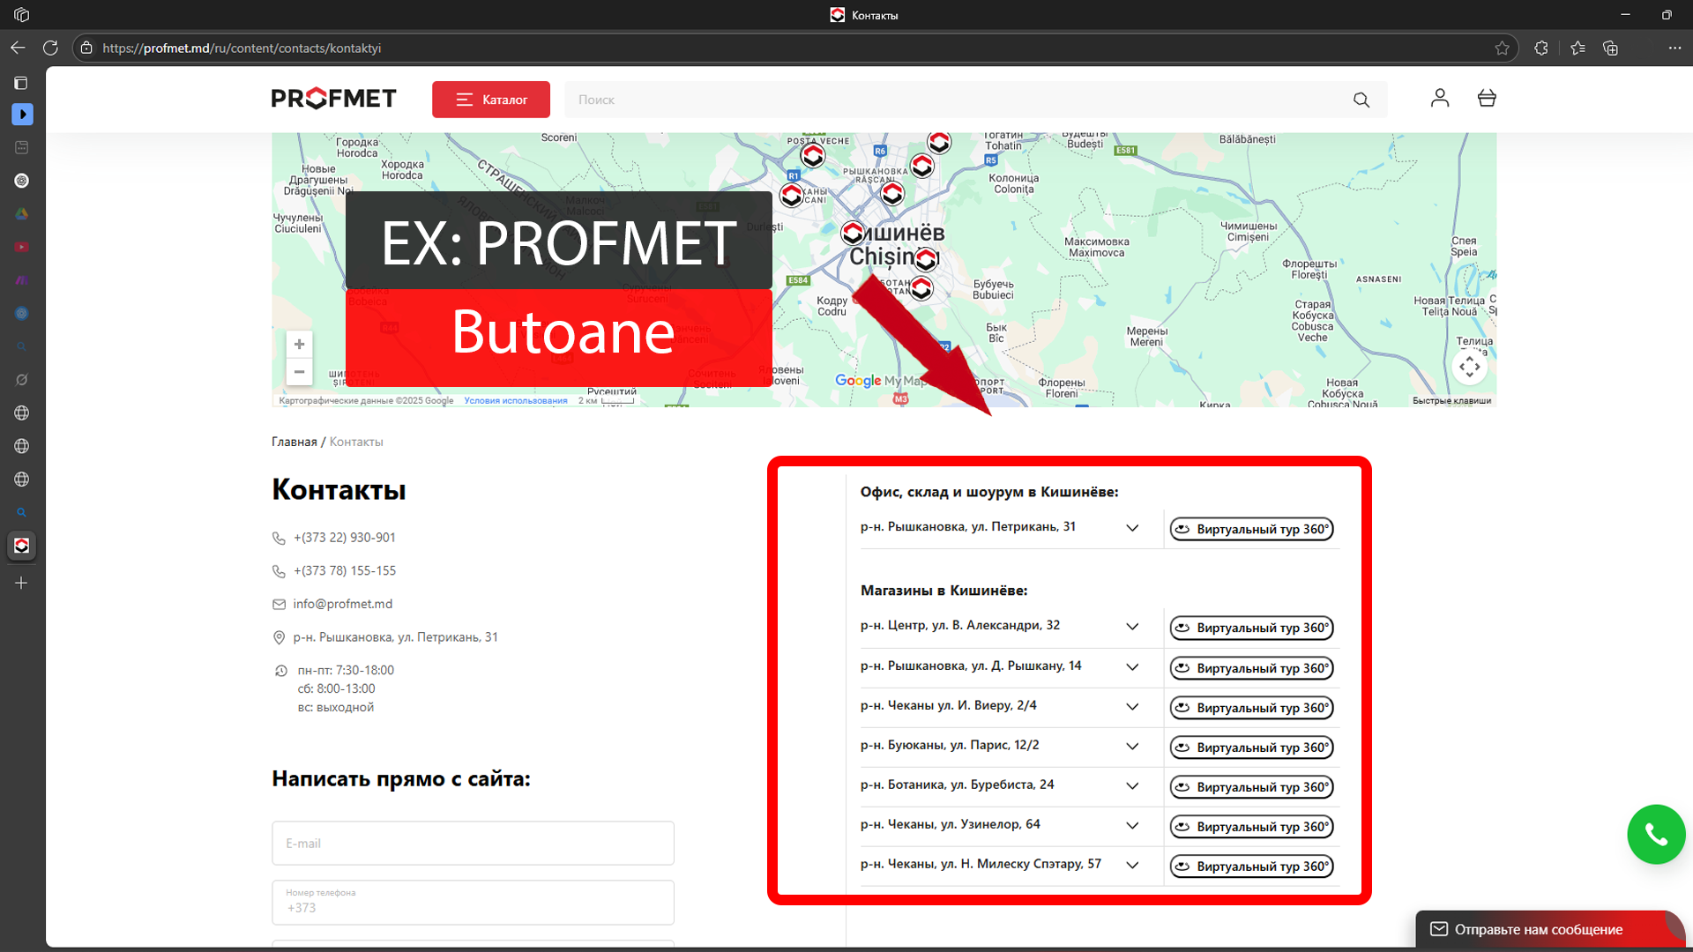The width and height of the screenshot is (1693, 952).
Task: View site info lock icon in address bar
Action: [86, 48]
